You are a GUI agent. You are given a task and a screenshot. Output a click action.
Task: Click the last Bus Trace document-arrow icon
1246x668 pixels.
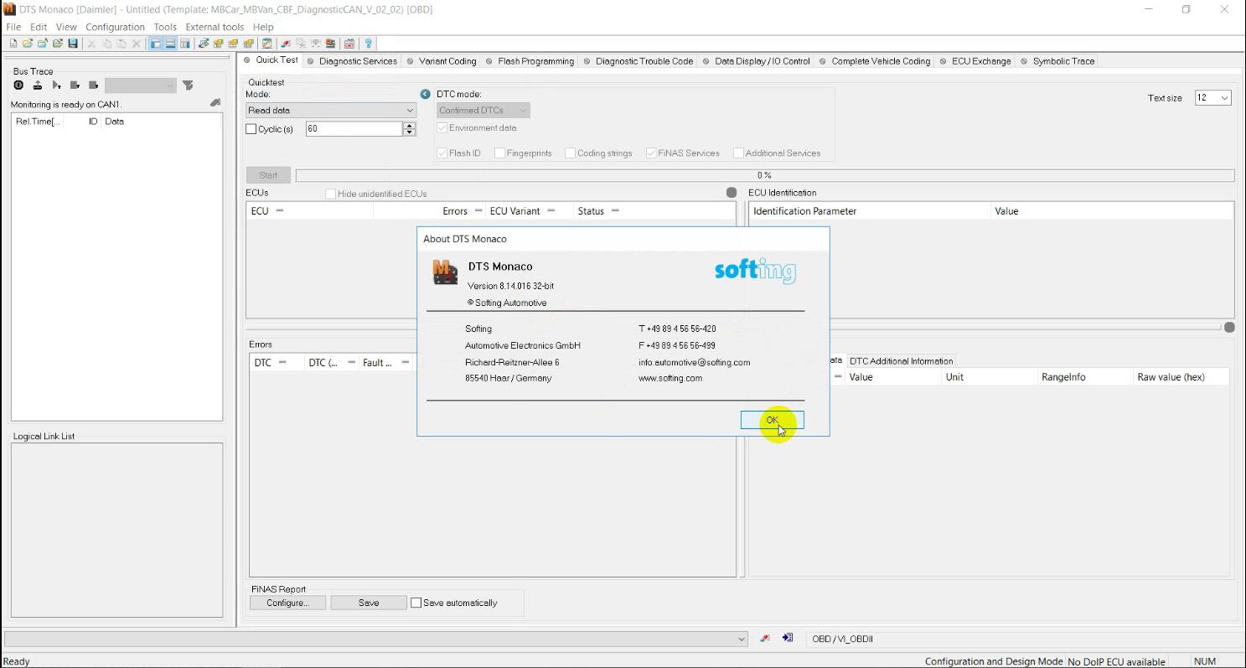click(93, 85)
